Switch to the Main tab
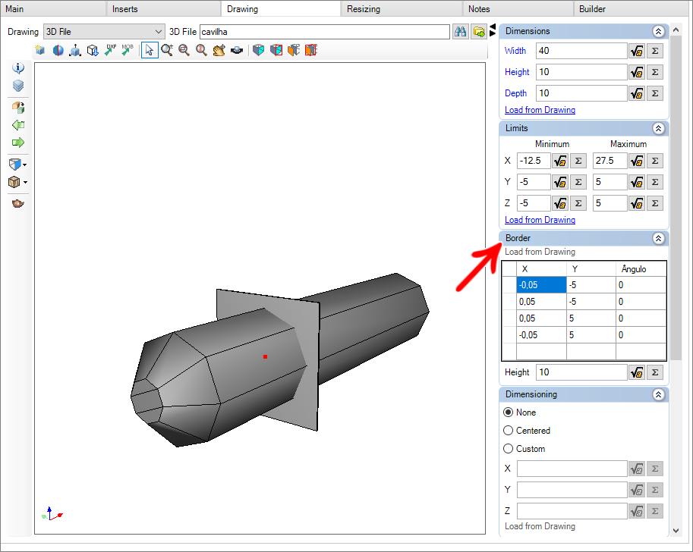 [x=53, y=9]
